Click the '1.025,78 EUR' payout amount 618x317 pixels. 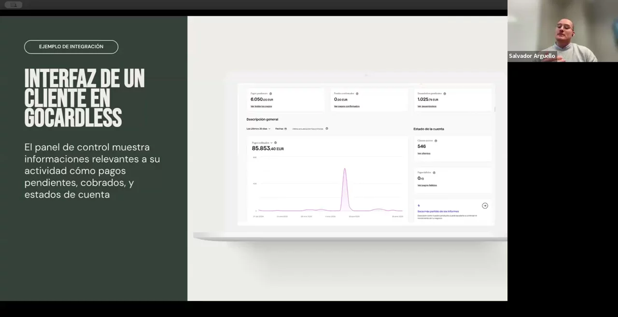[x=428, y=99]
